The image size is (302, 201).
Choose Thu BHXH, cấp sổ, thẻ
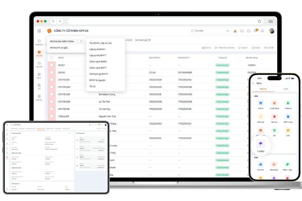click(x=100, y=43)
